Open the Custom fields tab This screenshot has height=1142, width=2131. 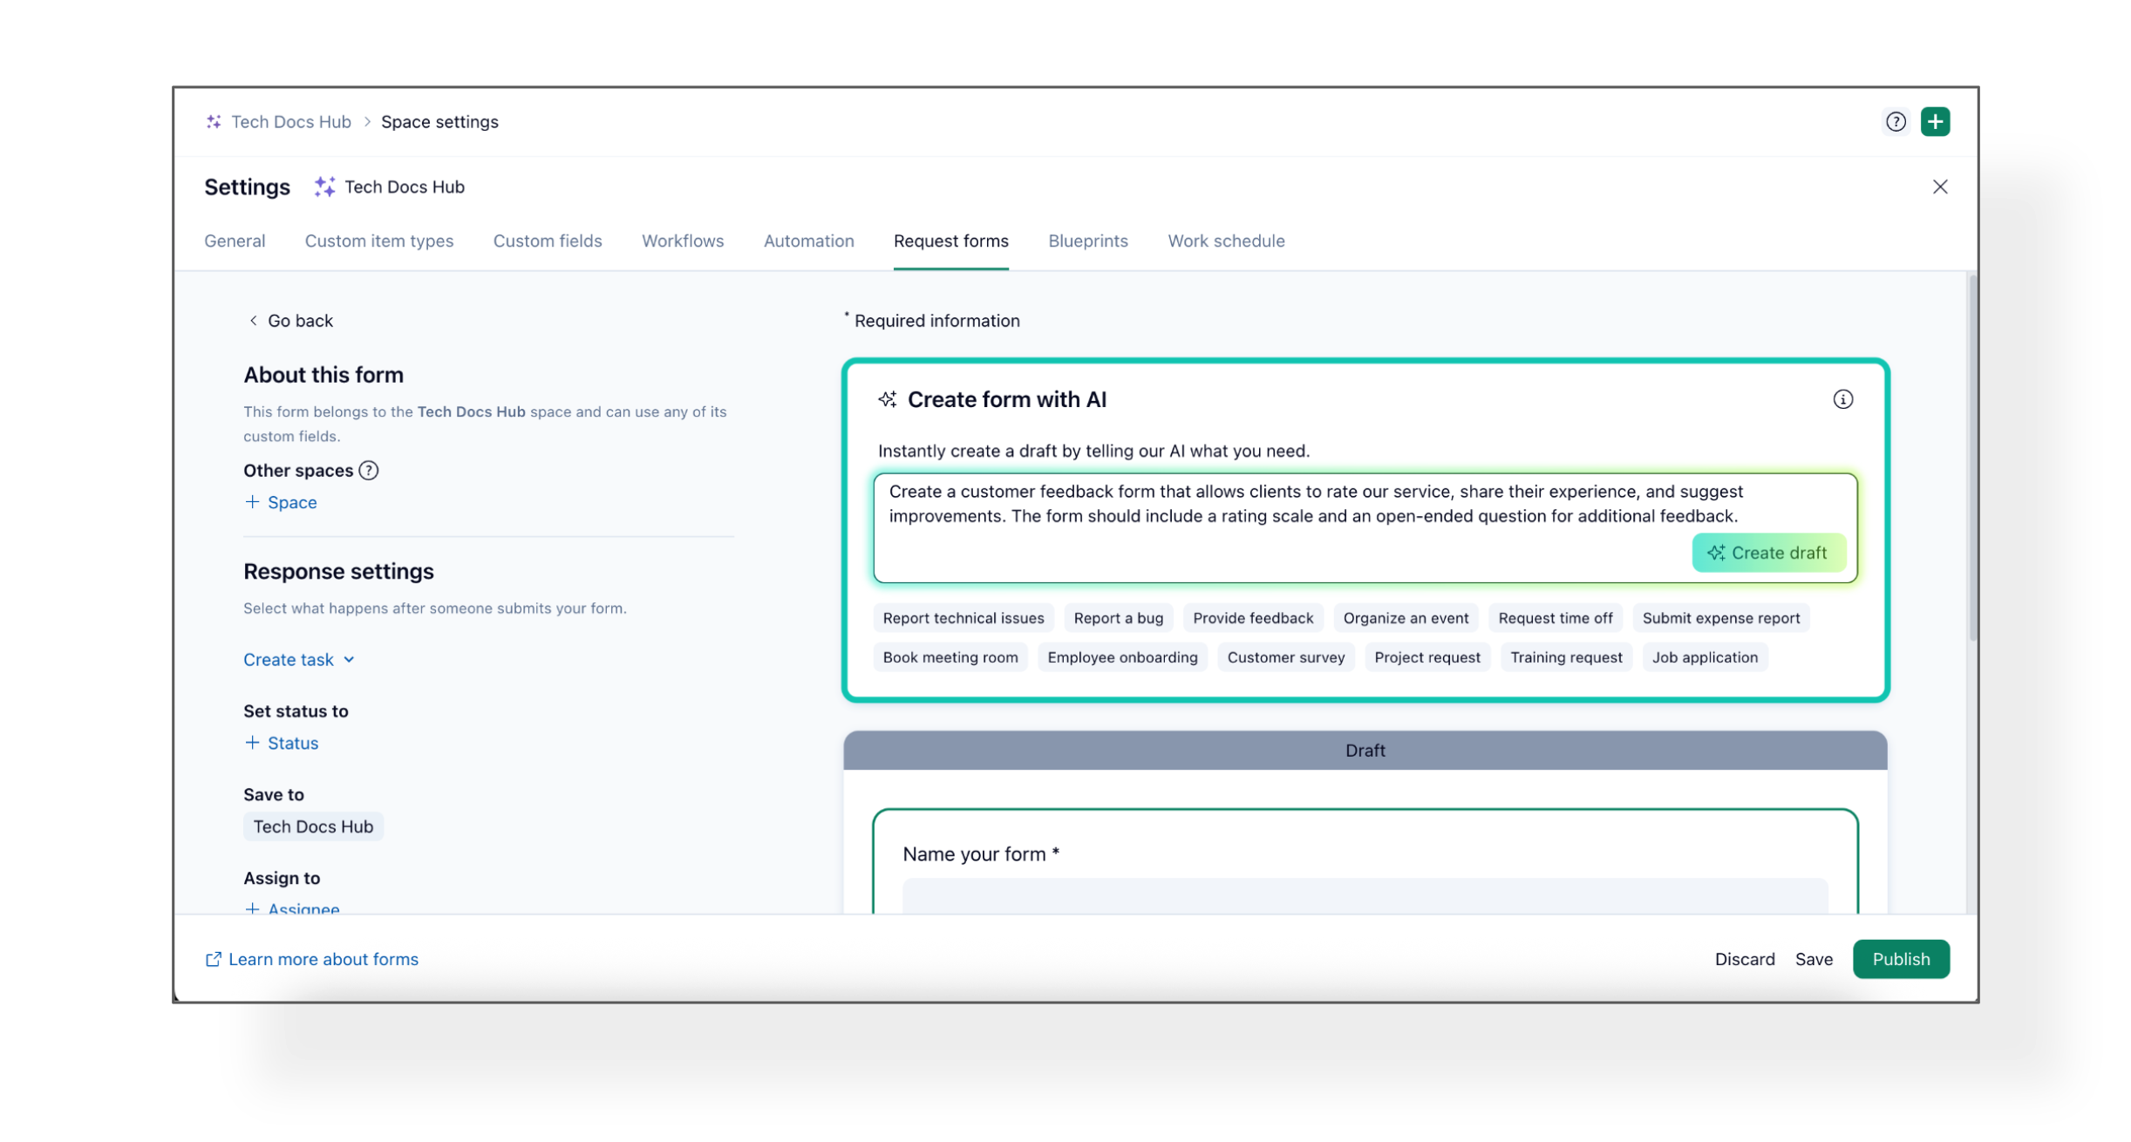[547, 241]
